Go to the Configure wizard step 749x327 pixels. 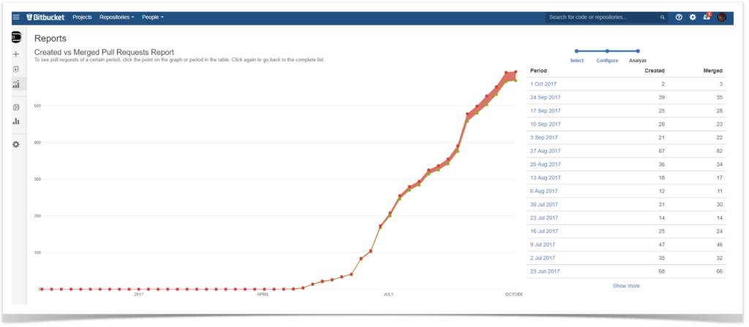pyautogui.click(x=607, y=60)
